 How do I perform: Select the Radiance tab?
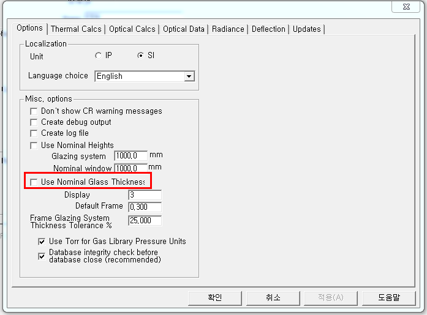click(228, 29)
